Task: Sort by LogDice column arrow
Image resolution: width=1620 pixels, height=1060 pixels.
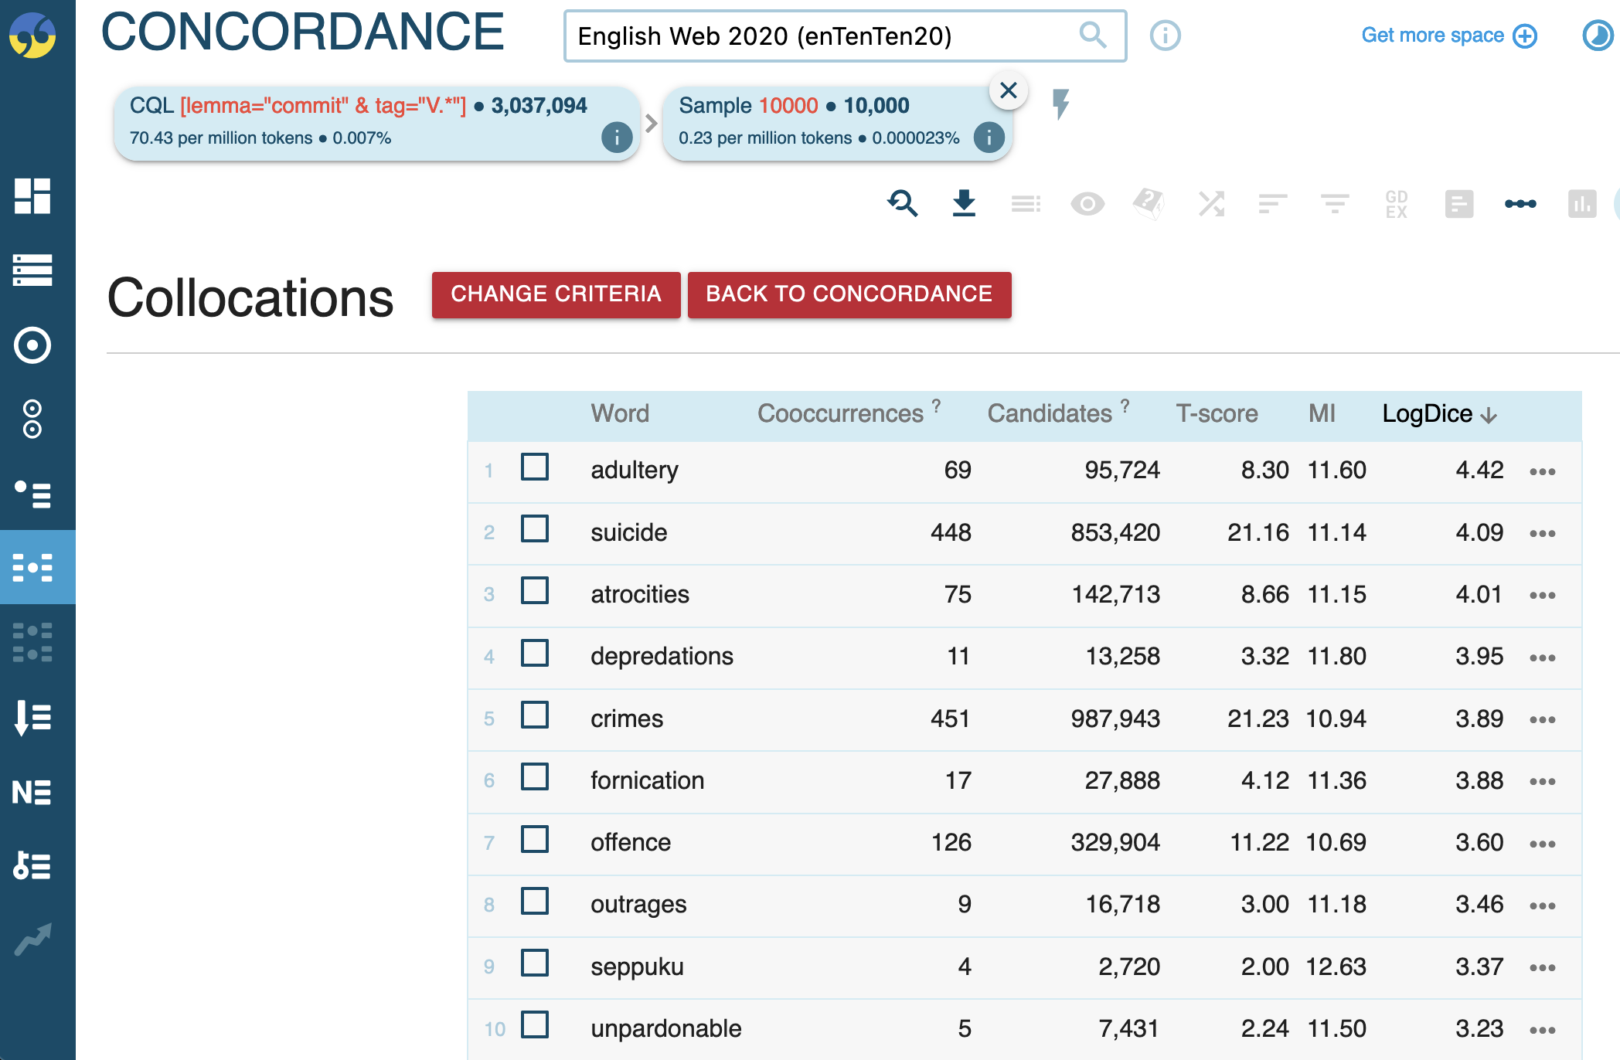Action: point(1489,416)
